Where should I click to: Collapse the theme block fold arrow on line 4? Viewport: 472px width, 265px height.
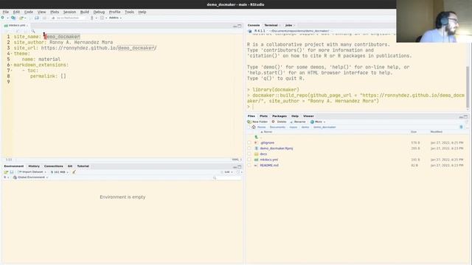12,54
